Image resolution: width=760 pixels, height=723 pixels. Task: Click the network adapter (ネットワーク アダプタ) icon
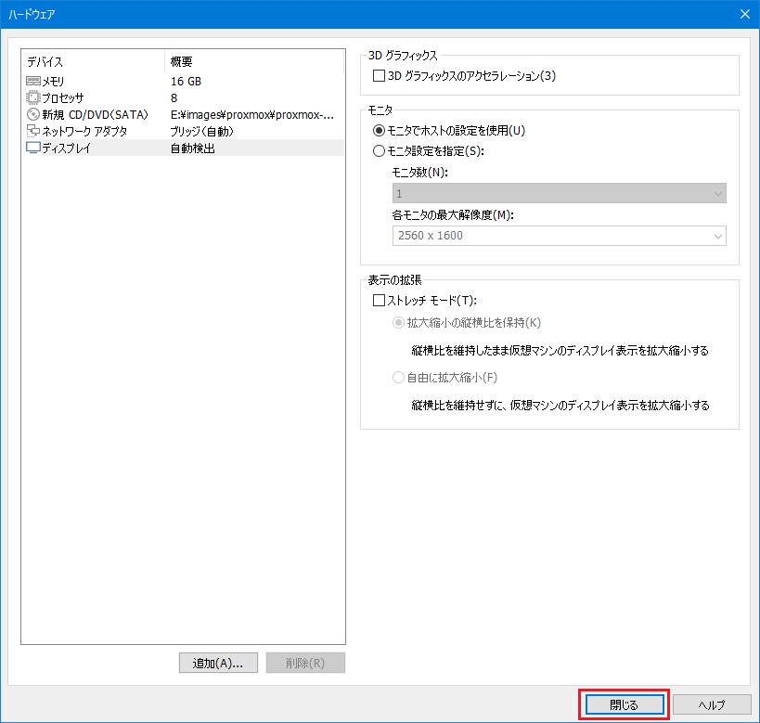pyautogui.click(x=33, y=131)
